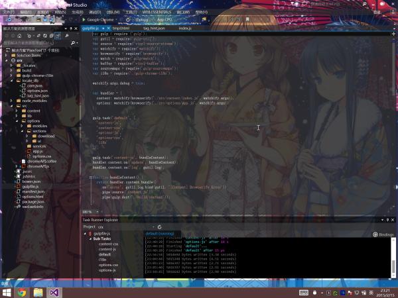
Task: Open Visual Studio from Windows taskbar
Action: point(54,293)
